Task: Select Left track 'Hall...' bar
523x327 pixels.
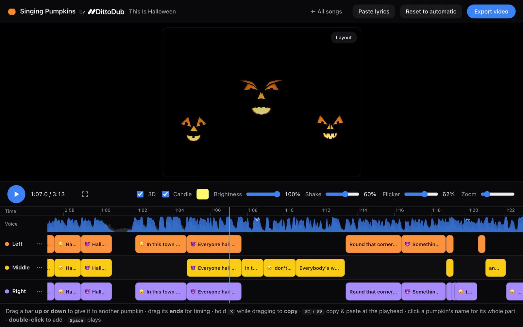Action: [x=96, y=244]
